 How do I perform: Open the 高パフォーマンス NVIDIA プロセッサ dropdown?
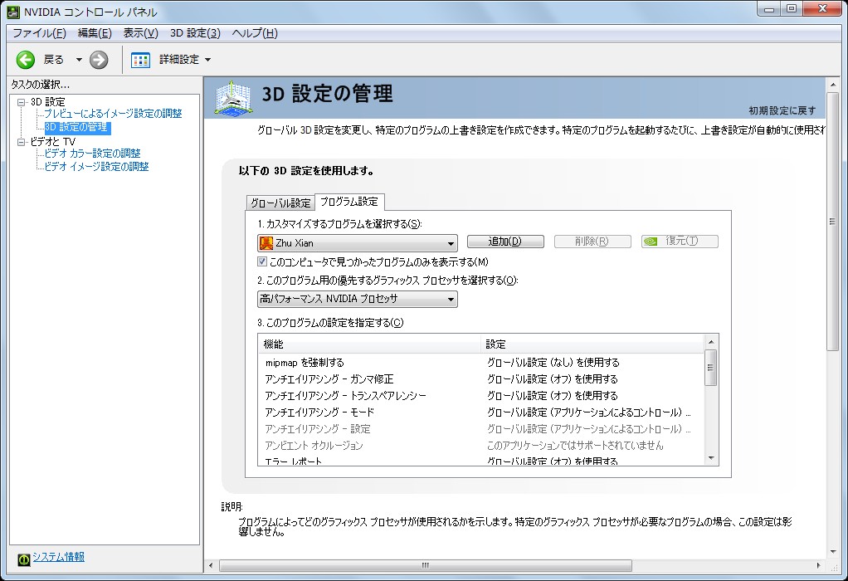[358, 299]
